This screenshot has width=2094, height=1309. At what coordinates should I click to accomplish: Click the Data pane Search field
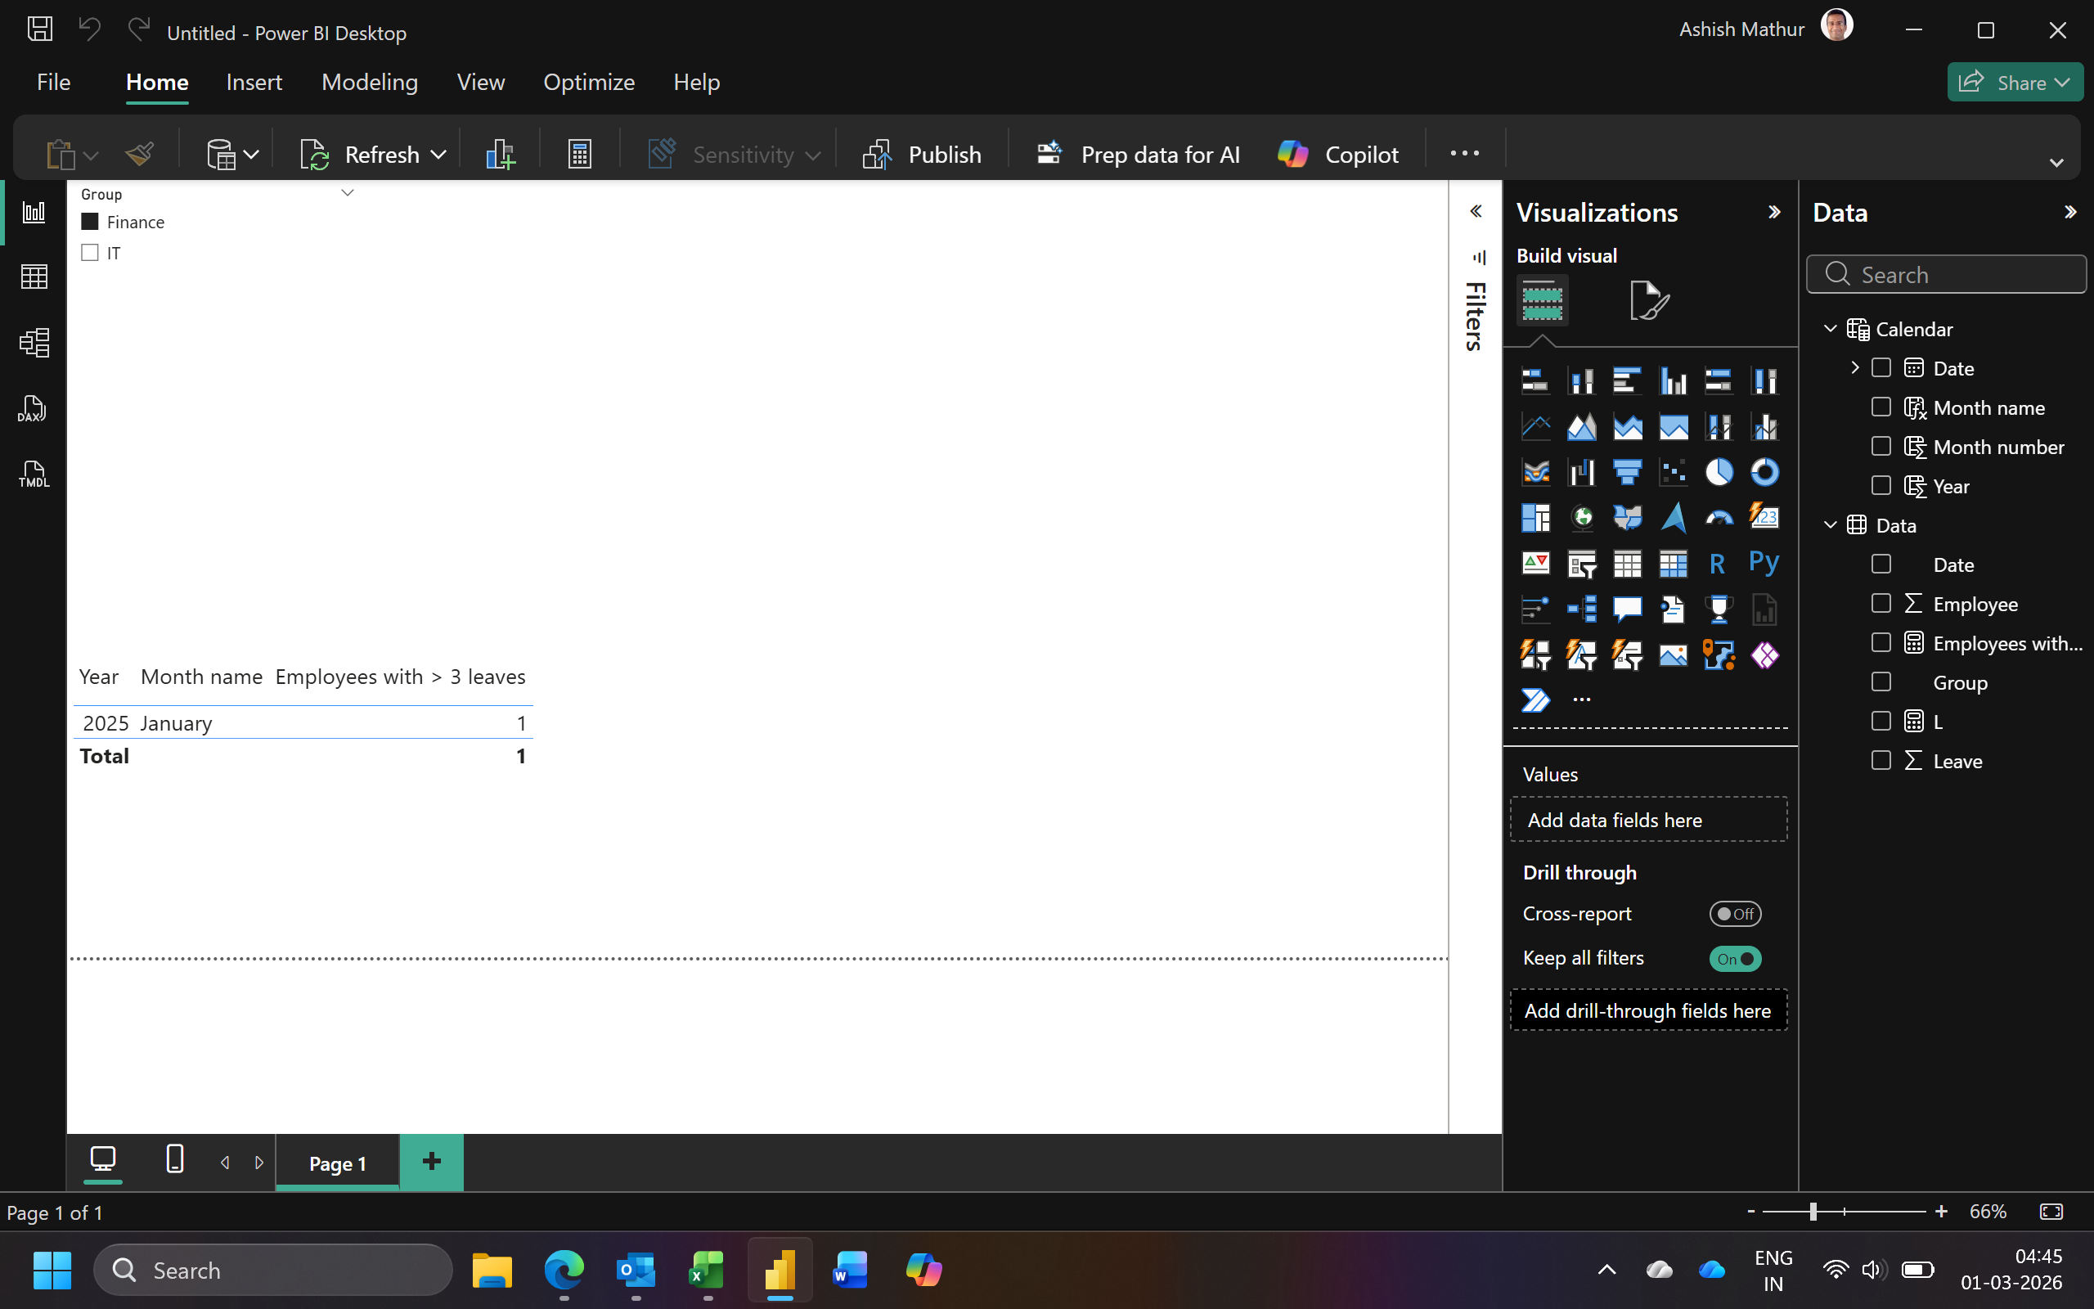click(1946, 274)
